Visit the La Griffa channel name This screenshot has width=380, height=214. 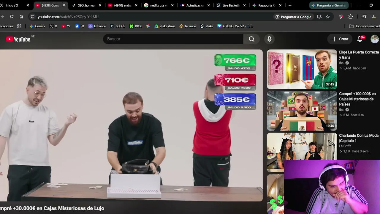[345, 146]
